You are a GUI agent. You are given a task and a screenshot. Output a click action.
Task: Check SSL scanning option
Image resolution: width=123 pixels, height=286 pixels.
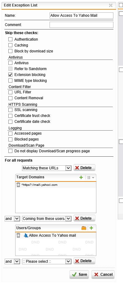[x=11, y=110]
